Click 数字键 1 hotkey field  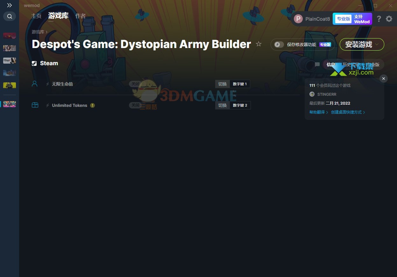pyautogui.click(x=240, y=84)
